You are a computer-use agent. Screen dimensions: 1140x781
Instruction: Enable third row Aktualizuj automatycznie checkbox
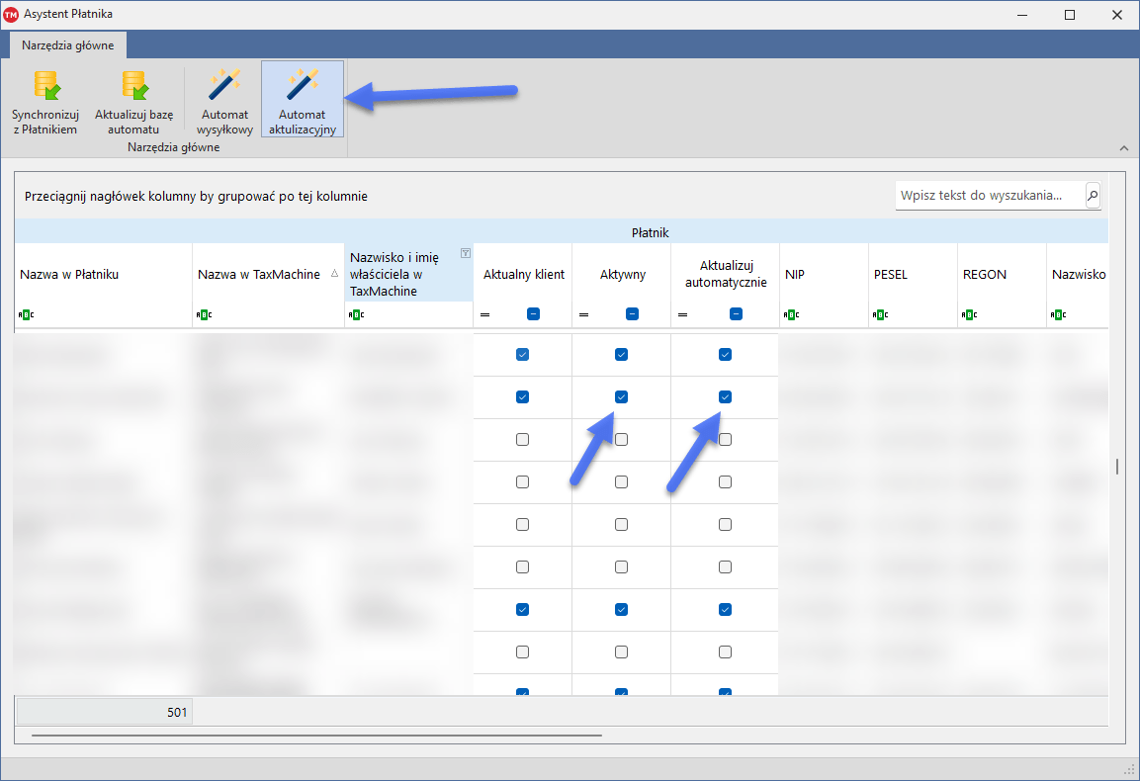pos(725,439)
